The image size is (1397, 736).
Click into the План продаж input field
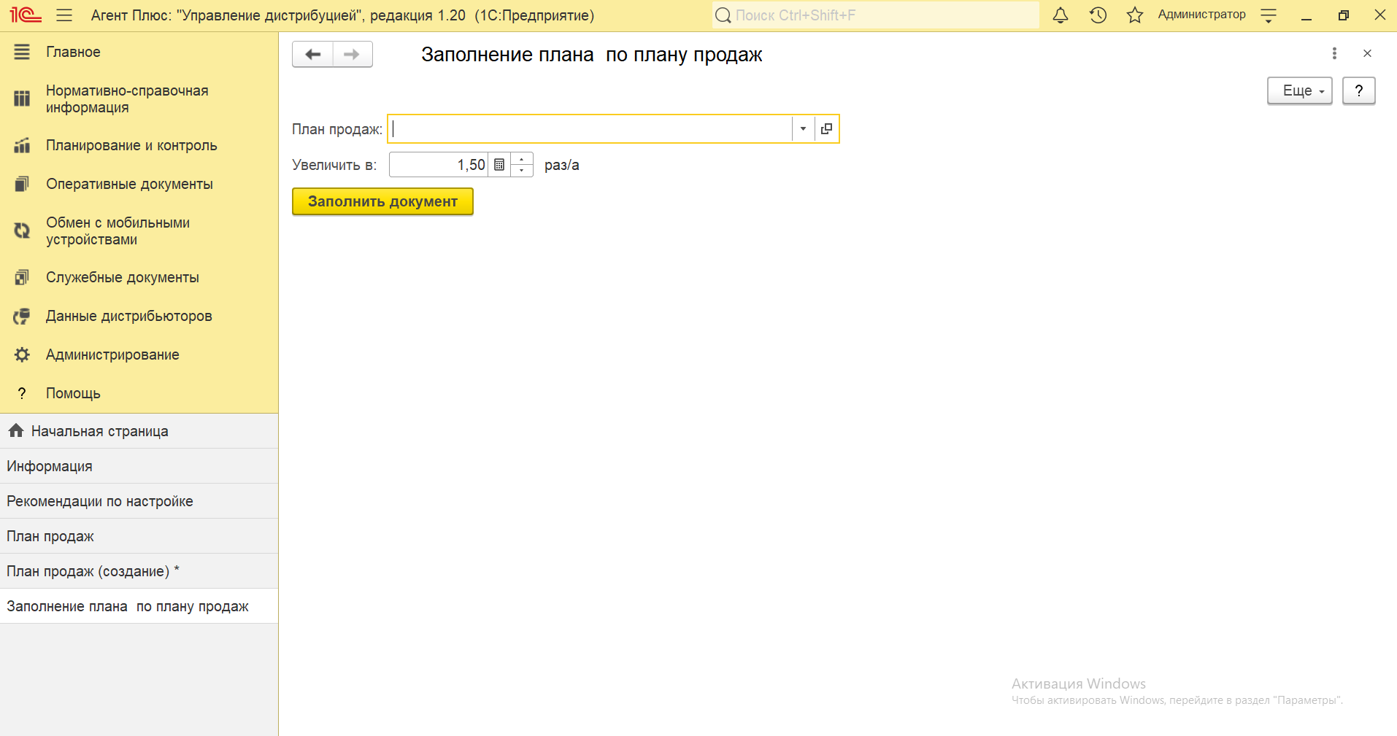coord(590,129)
